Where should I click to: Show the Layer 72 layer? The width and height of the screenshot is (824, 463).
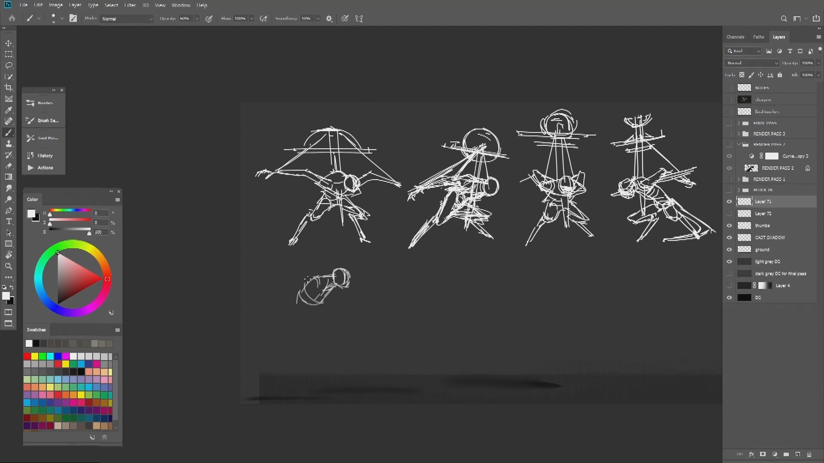(729, 213)
